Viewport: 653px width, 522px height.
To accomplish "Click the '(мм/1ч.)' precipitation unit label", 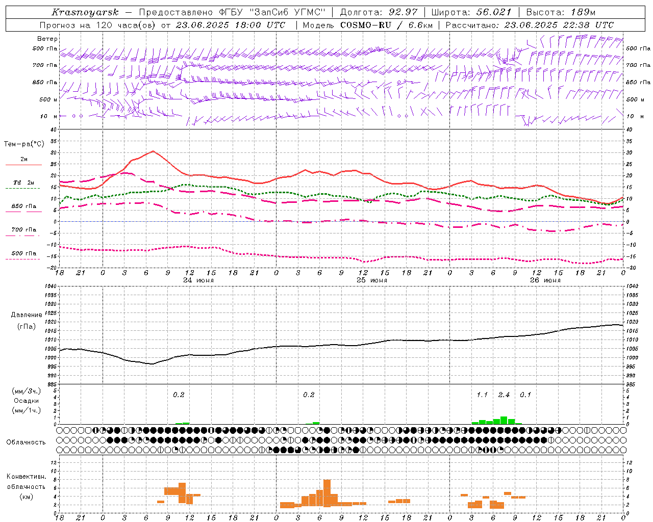I will tap(27, 410).
